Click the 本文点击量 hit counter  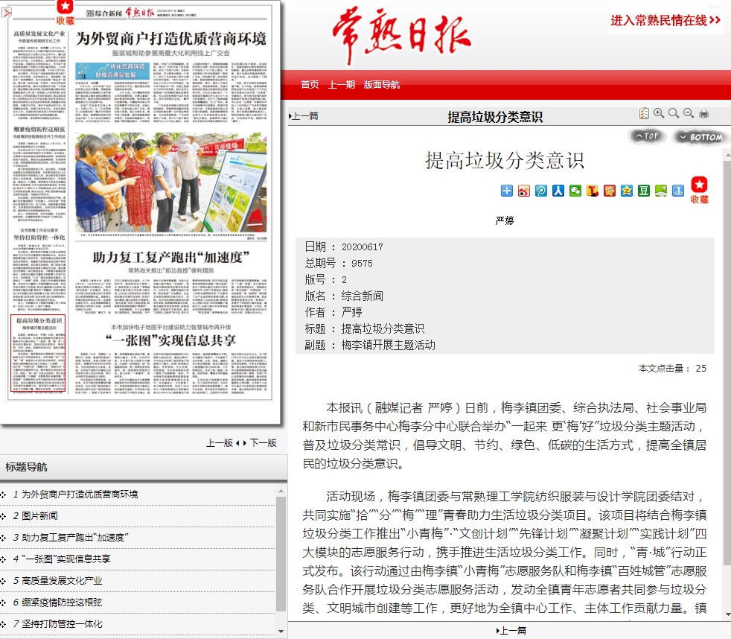coord(672,369)
